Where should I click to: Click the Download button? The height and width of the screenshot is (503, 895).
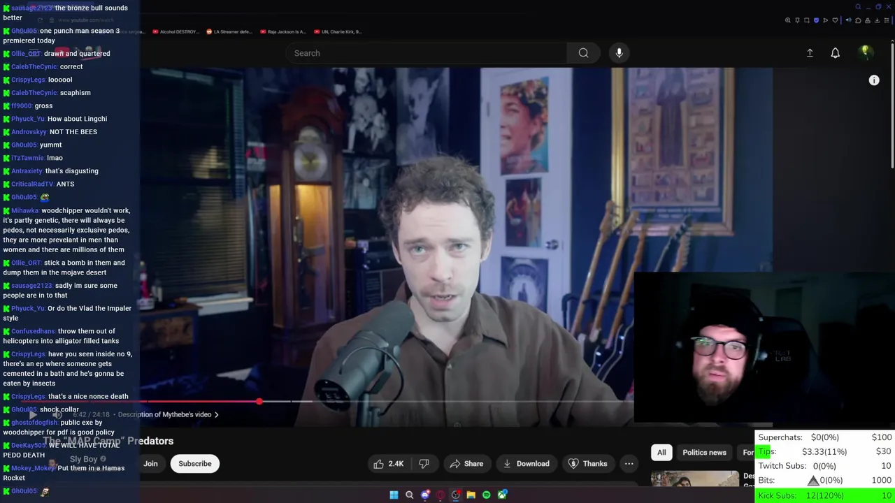pyautogui.click(x=526, y=464)
